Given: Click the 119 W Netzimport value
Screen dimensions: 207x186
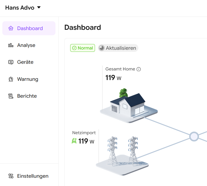Looking at the screenshot, I should pyautogui.click(x=86, y=141).
